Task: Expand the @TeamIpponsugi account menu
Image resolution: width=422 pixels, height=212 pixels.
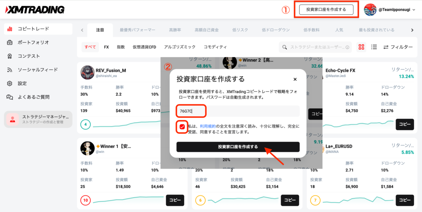Action: click(x=414, y=10)
